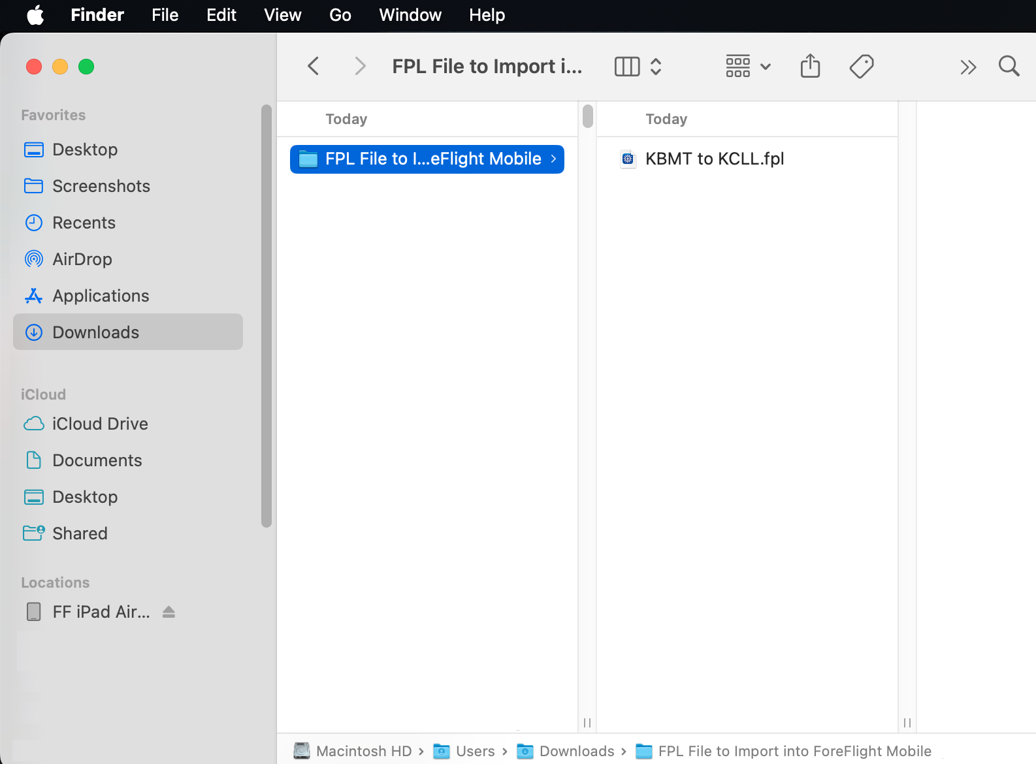Open the Help menu

click(x=487, y=15)
